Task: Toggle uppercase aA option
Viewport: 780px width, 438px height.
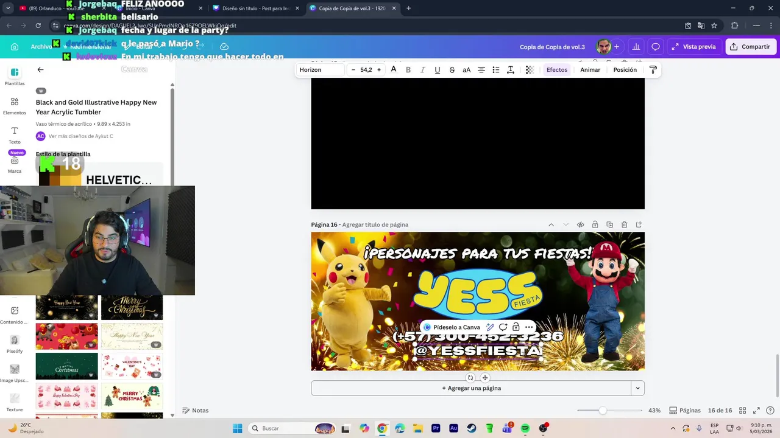Action: coord(467,70)
